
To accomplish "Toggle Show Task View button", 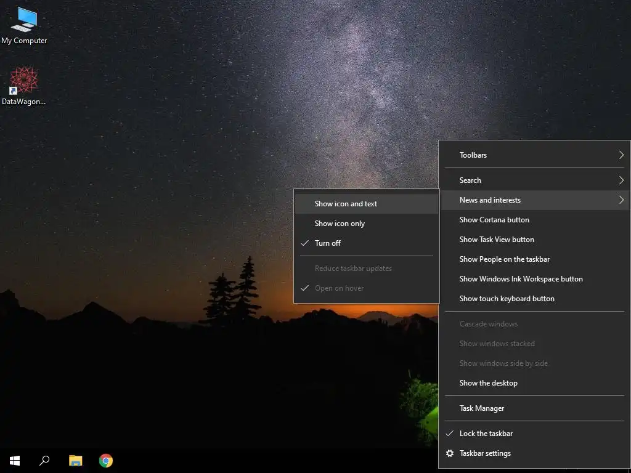I will 534,240.
